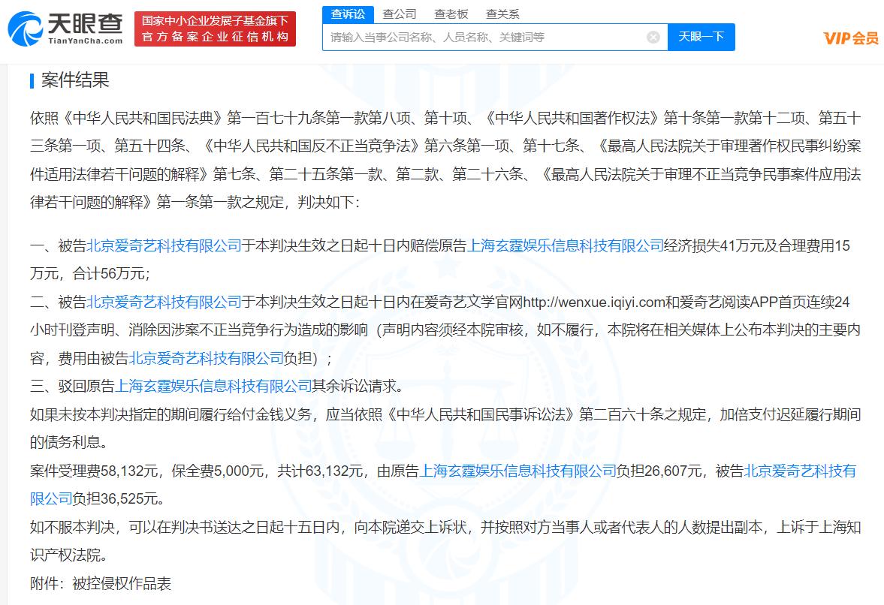The width and height of the screenshot is (884, 605).
Task: Open 上海玄霆娱乐信息科技有限公司 link in judgment item 一
Action: click(x=566, y=245)
